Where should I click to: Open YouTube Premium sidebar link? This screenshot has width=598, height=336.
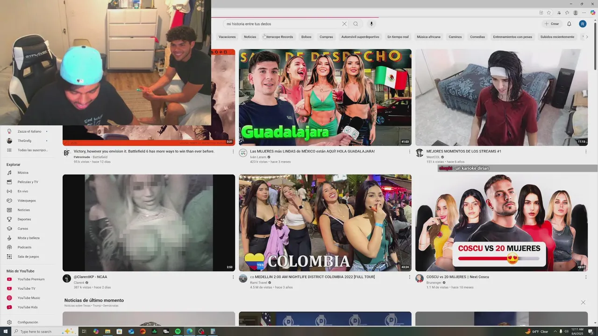pos(28,279)
